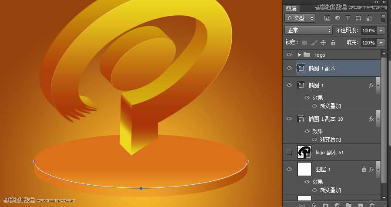391x207 pixels.
Task: Click the create new layer icon
Action: click(x=360, y=205)
